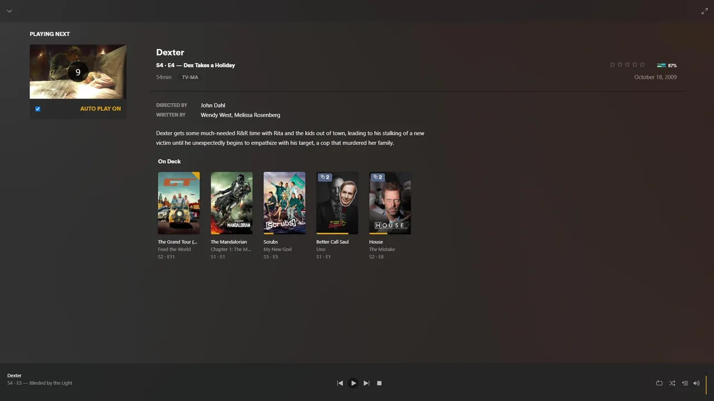Skip to the previous item
The width and height of the screenshot is (714, 401).
[340, 383]
